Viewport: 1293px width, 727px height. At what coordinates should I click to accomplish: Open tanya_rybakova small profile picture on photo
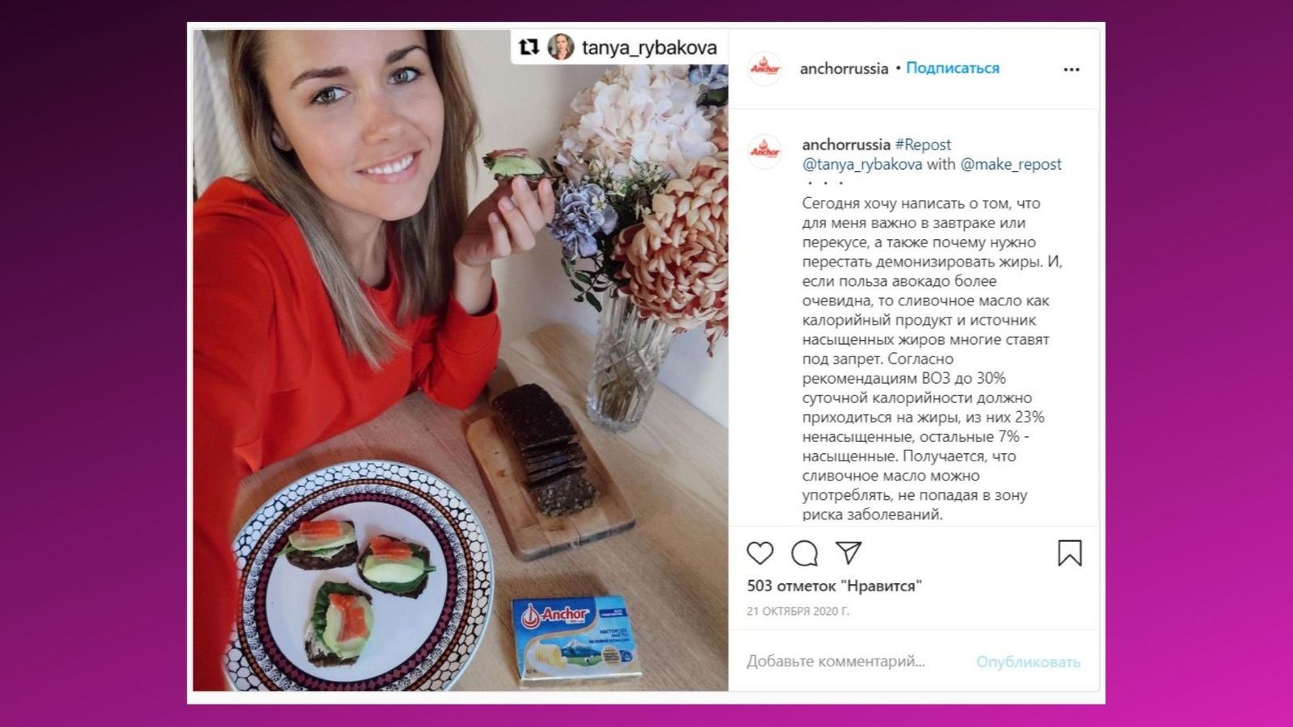coord(561,48)
